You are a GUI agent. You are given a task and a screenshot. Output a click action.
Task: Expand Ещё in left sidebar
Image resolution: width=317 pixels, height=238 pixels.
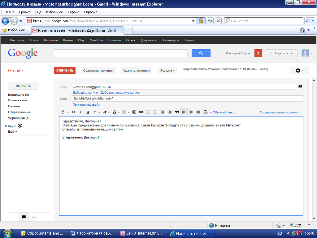pyautogui.click(x=12, y=131)
